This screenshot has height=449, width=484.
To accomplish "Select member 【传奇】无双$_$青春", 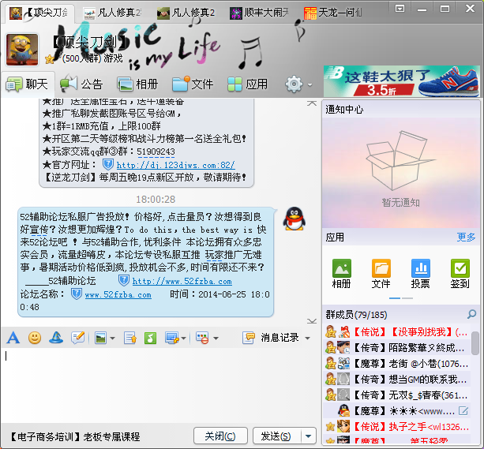I will click(x=396, y=395).
